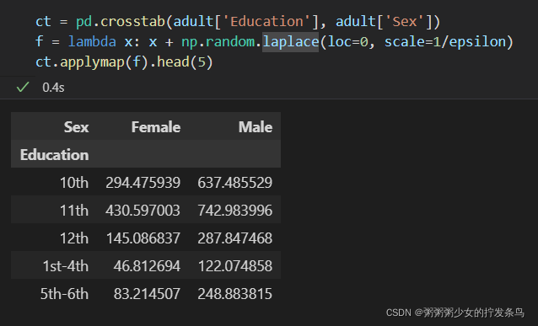Click 'scale' parameter in the code
Image resolution: width=538 pixels, height=326 pixels.
[404, 42]
